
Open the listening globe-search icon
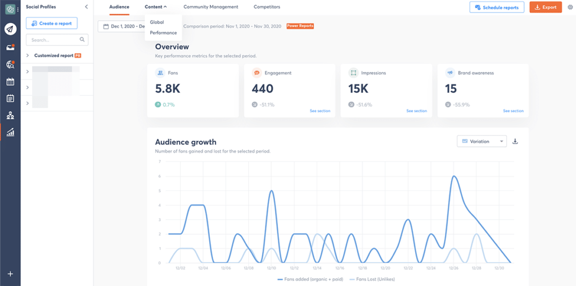pyautogui.click(x=10, y=65)
